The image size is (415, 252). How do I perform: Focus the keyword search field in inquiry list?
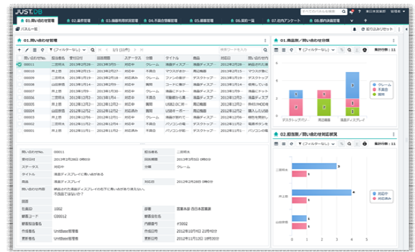pos(240,50)
